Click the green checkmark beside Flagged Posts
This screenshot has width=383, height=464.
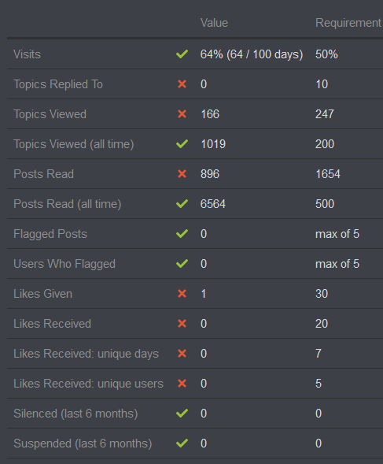pos(182,234)
